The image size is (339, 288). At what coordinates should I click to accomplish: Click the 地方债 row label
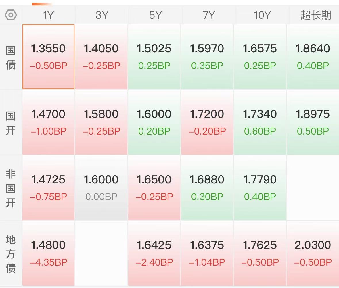point(11,254)
